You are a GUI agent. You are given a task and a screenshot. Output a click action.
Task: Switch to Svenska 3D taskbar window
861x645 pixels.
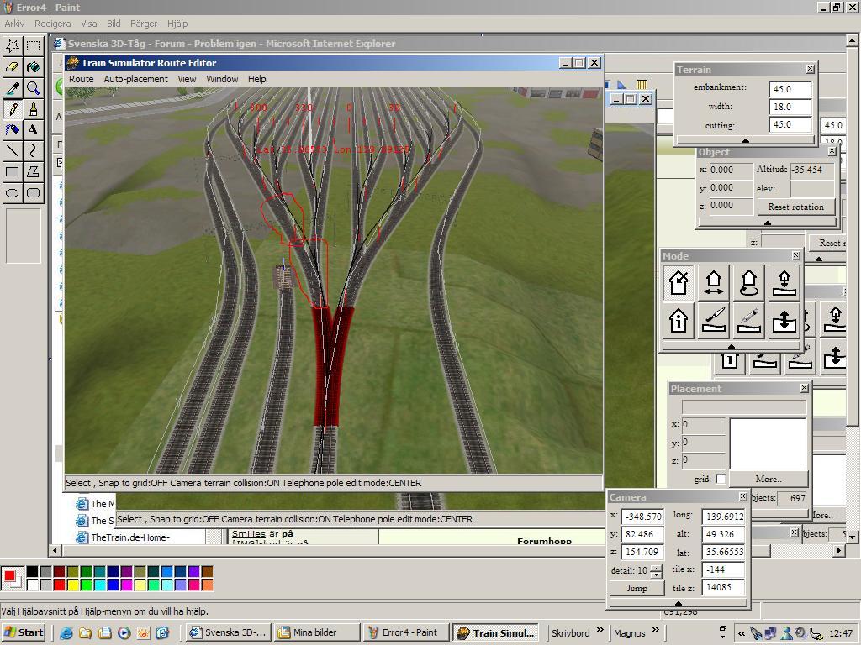(229, 632)
